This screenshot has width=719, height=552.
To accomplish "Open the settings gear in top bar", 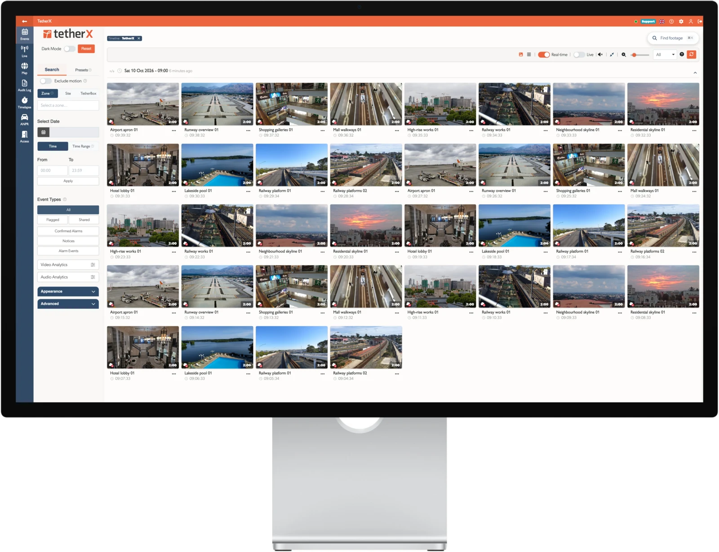I will point(681,21).
